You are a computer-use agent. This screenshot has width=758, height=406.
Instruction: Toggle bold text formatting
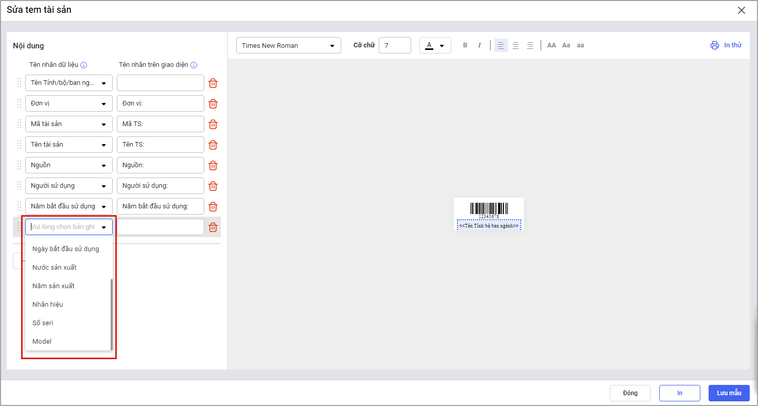pyautogui.click(x=465, y=45)
